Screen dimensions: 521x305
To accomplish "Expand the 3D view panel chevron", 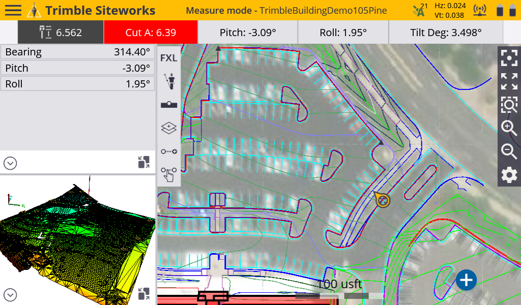I will click(x=10, y=295).
